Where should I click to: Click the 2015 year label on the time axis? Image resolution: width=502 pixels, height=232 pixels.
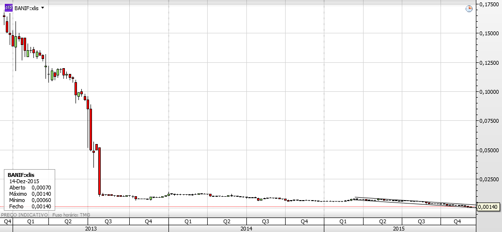[399, 229]
